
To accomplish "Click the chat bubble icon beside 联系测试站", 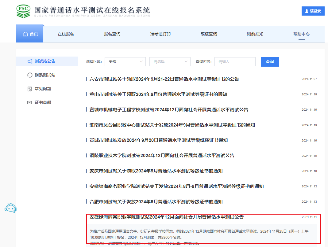I will (30, 75).
